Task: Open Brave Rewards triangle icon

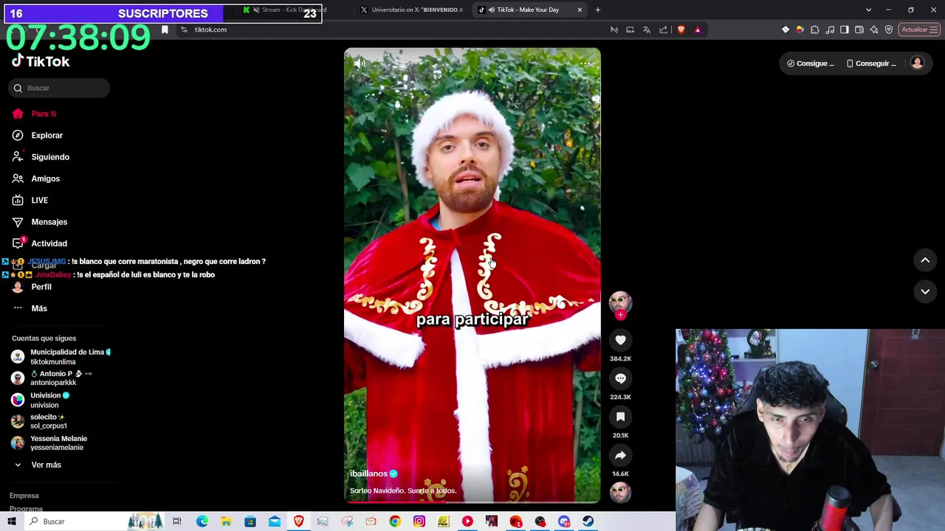Action: pos(698,29)
